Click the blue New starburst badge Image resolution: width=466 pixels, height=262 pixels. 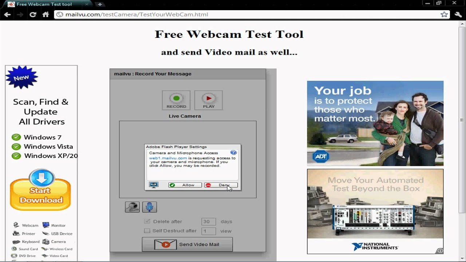21,77
